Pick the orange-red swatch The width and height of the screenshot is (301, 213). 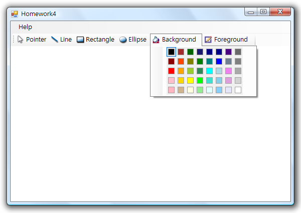181,61
